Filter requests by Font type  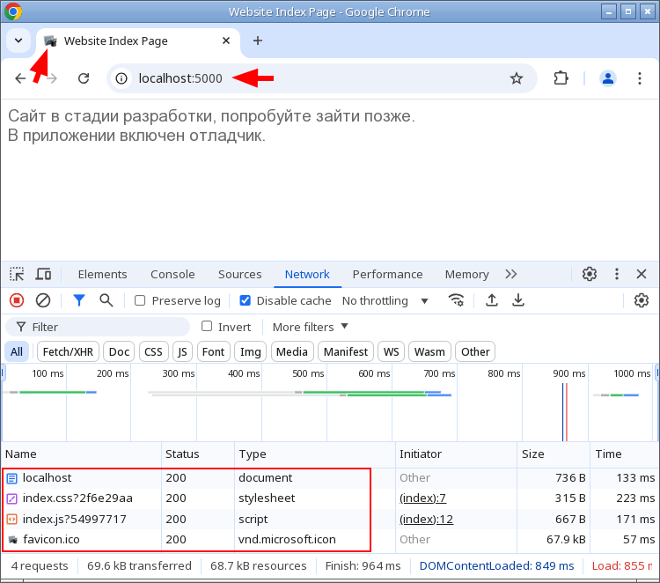pos(214,351)
